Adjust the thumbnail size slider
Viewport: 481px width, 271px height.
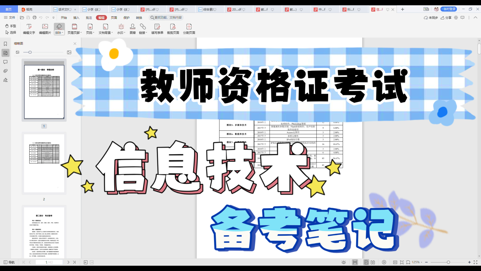pos(30,52)
